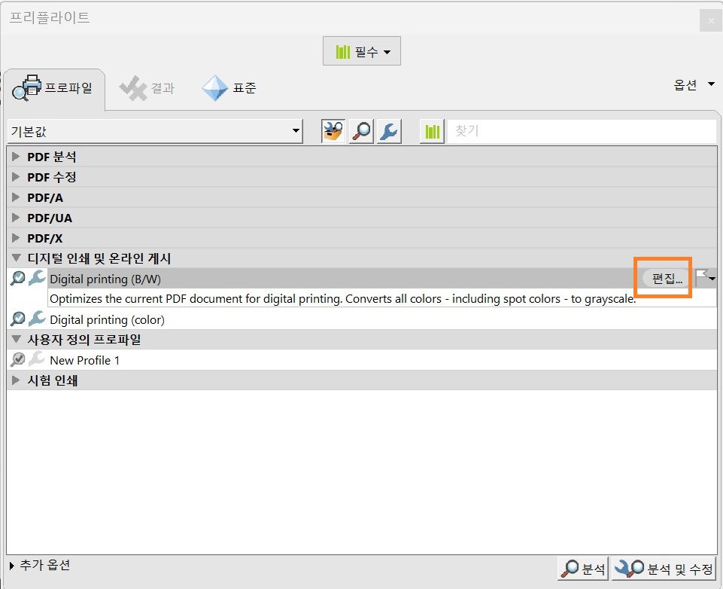Click wrench icon of Digital printing (color)
The height and width of the screenshot is (589, 723).
click(x=36, y=319)
